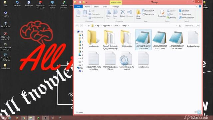The height and width of the screenshot is (120, 213).
Task: Open the help question mark icon
Action: click(200, 6)
